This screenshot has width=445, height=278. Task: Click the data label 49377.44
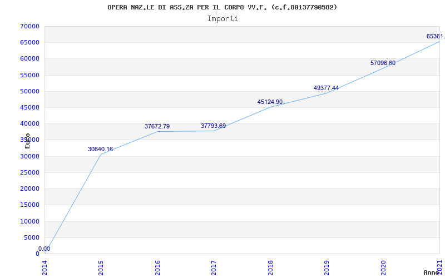coord(326,88)
